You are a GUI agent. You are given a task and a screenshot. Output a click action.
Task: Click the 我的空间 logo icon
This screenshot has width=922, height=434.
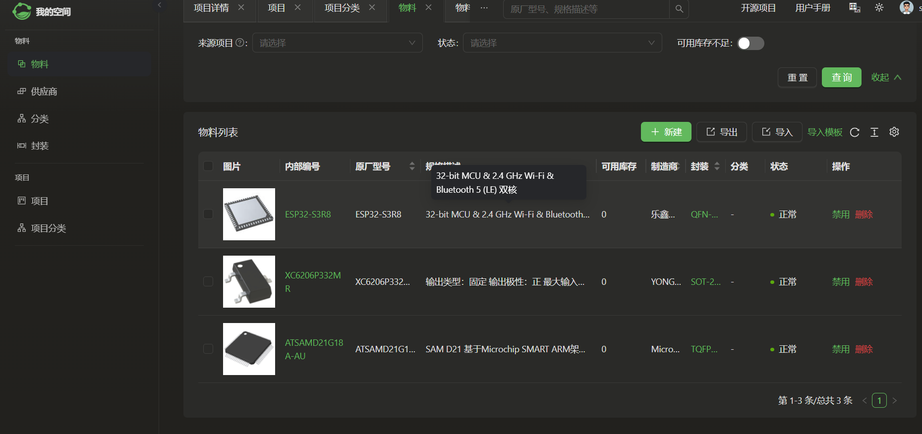[22, 11]
